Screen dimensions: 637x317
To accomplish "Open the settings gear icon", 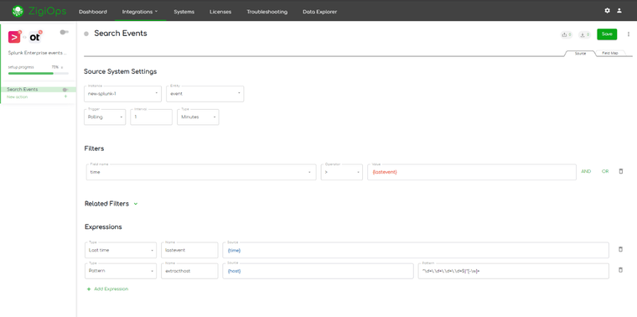I will (607, 11).
